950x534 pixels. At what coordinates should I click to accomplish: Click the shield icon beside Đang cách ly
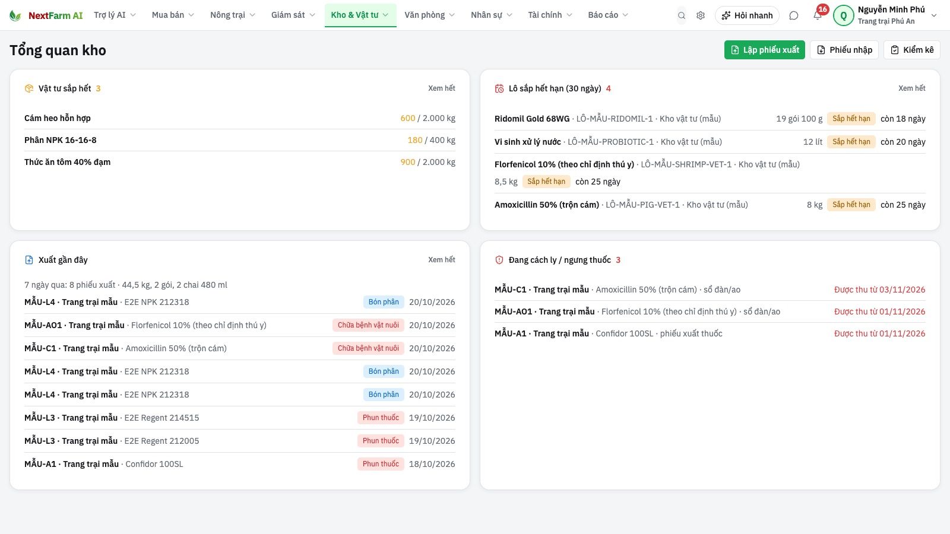pos(499,260)
